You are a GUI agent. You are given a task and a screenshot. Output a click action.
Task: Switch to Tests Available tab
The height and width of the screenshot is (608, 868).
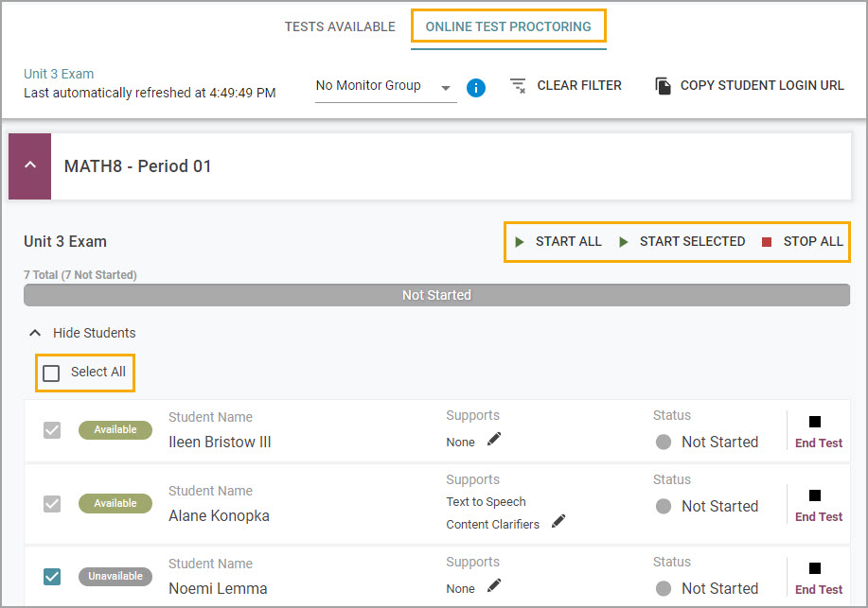coord(340,26)
